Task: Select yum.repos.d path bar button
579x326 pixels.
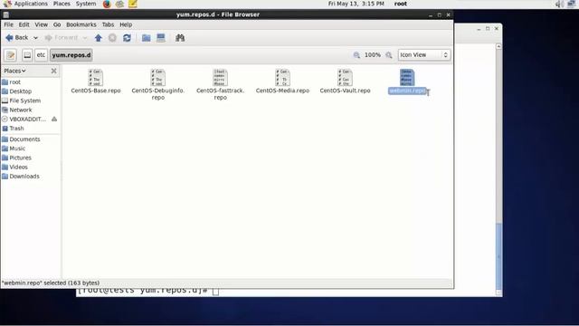Action: click(71, 55)
